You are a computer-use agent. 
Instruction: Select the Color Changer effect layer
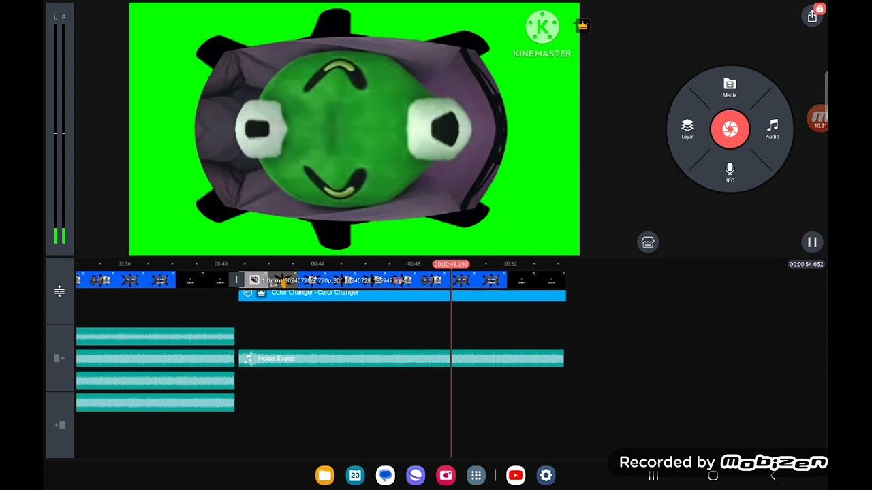point(402,294)
